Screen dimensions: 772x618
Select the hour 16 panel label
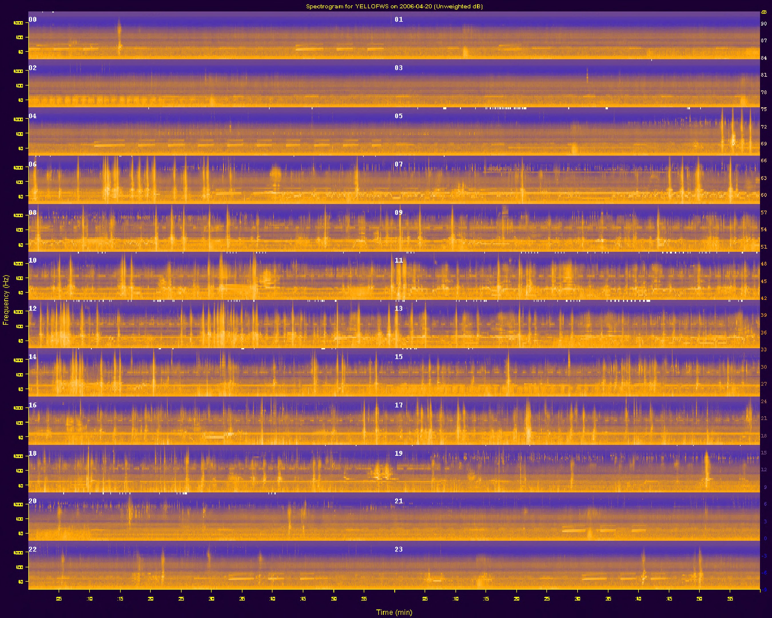[x=33, y=405]
